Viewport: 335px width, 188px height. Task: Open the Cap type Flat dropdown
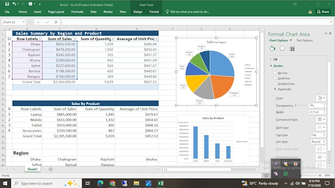coord(318,135)
